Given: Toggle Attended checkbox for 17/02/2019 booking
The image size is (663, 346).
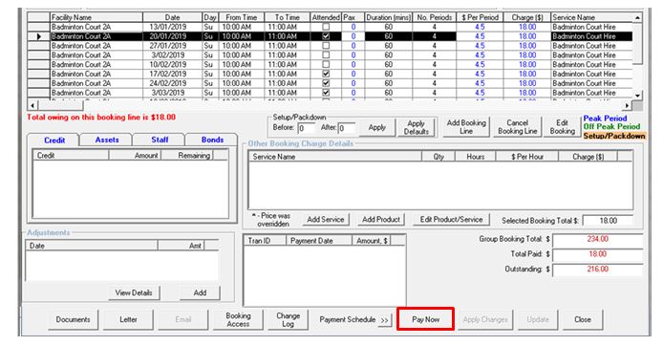Looking at the screenshot, I should coord(326,74).
